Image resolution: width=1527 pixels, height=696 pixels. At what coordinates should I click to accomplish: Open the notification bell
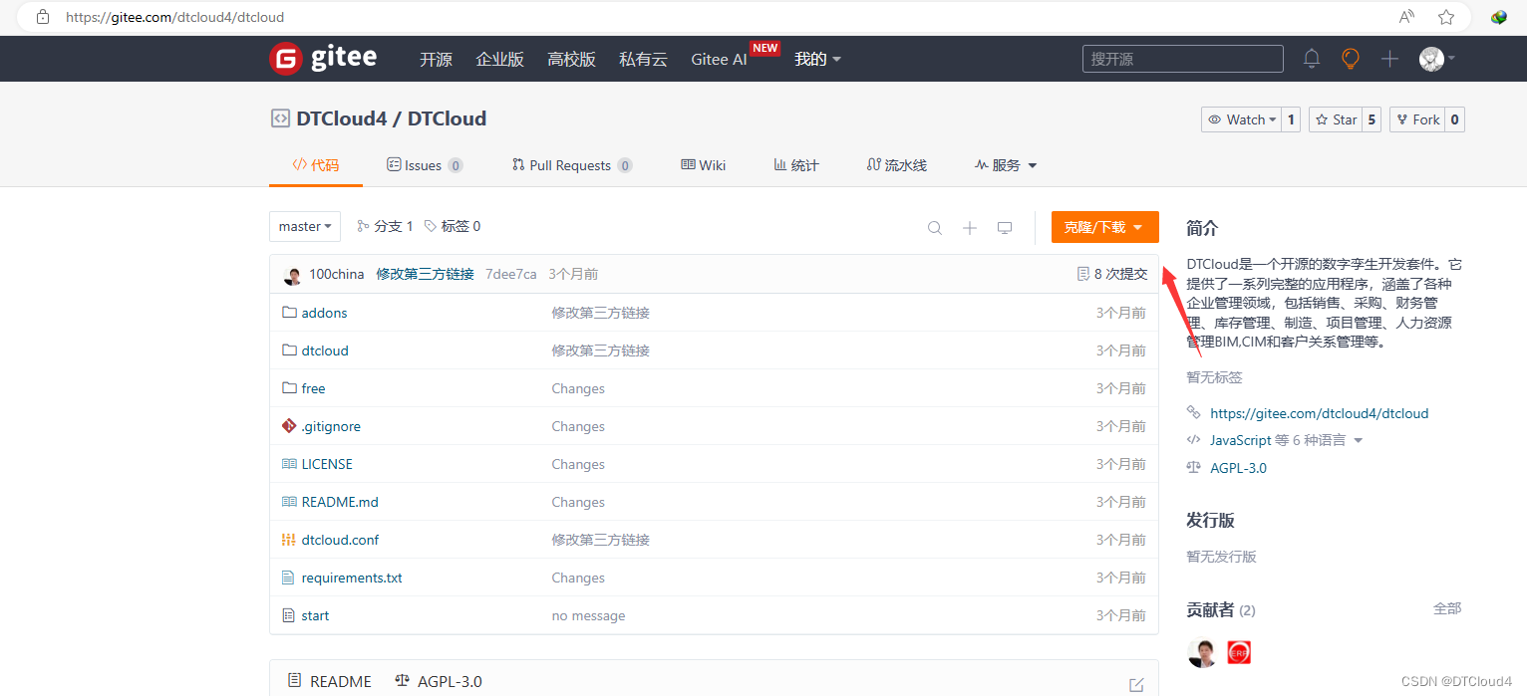coord(1311,59)
